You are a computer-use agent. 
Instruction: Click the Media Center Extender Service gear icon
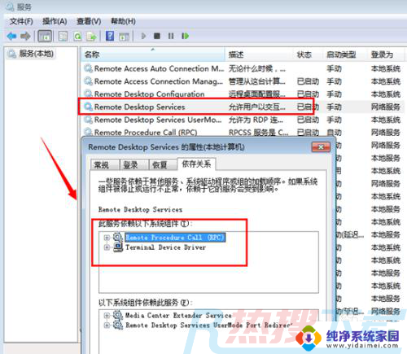point(118,315)
